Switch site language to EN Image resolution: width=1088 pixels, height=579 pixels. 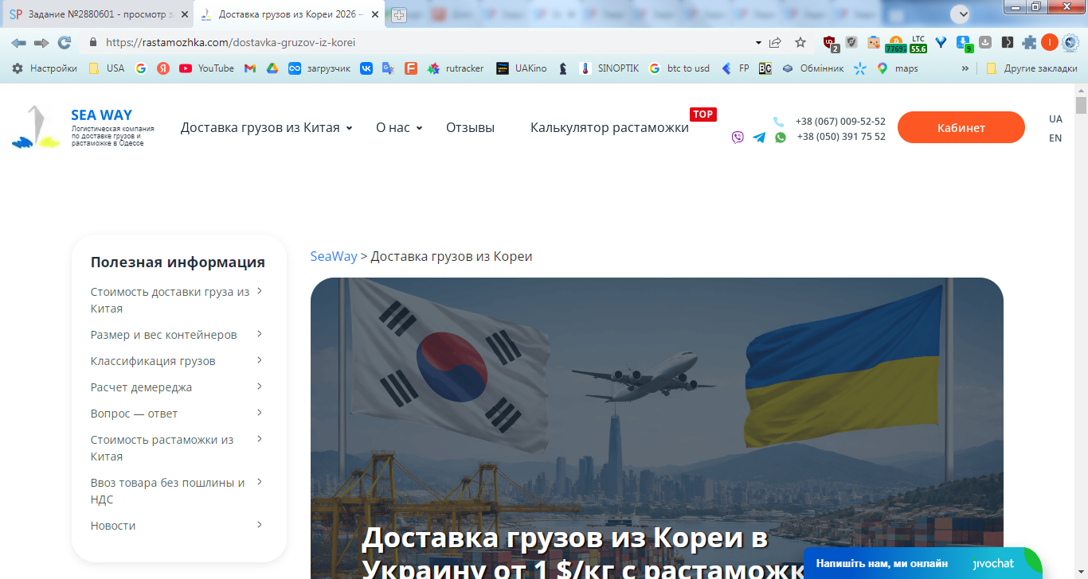tap(1055, 138)
